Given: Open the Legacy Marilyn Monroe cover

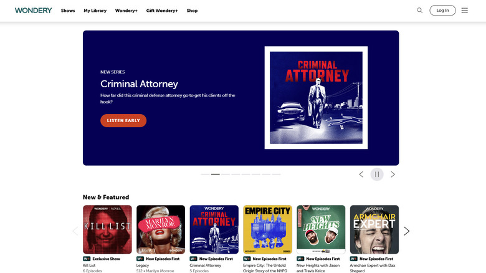Looking at the screenshot, I should (x=161, y=229).
